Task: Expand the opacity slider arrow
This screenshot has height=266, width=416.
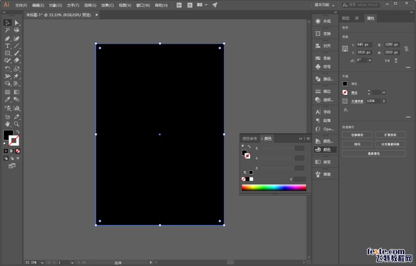Action: point(384,101)
